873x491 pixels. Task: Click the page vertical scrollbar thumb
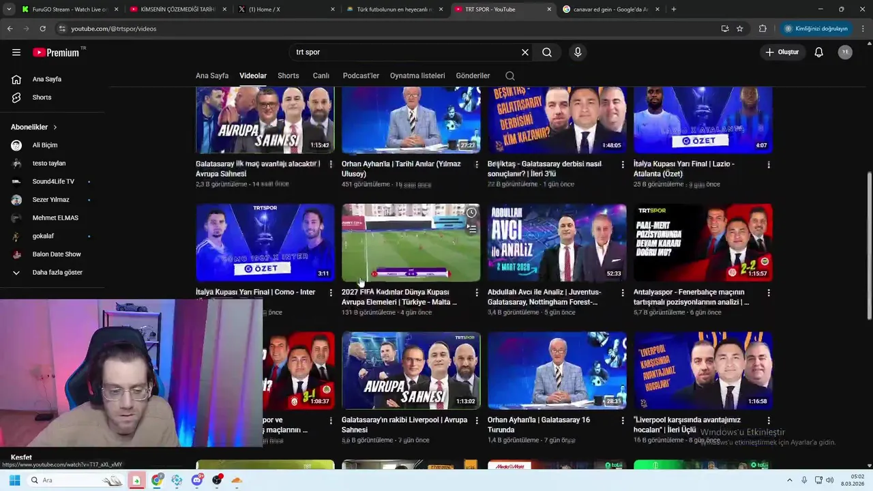[x=869, y=245]
